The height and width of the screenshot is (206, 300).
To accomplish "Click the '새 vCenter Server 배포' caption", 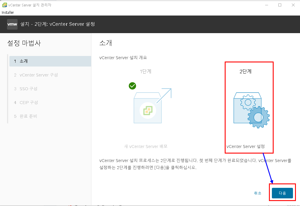I will (146, 147).
